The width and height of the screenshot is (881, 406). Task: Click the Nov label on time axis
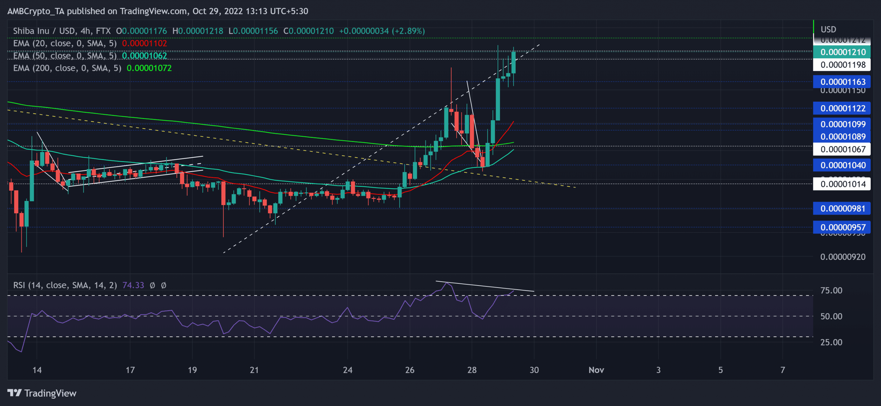596,370
